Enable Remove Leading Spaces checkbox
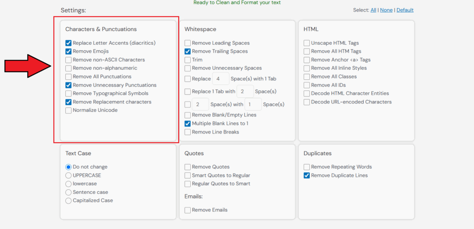The width and height of the screenshot is (474, 229). click(188, 43)
